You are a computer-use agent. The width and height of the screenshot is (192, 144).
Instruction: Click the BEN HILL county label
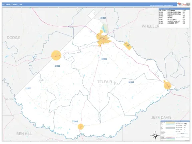pyautogui.click(x=24, y=134)
